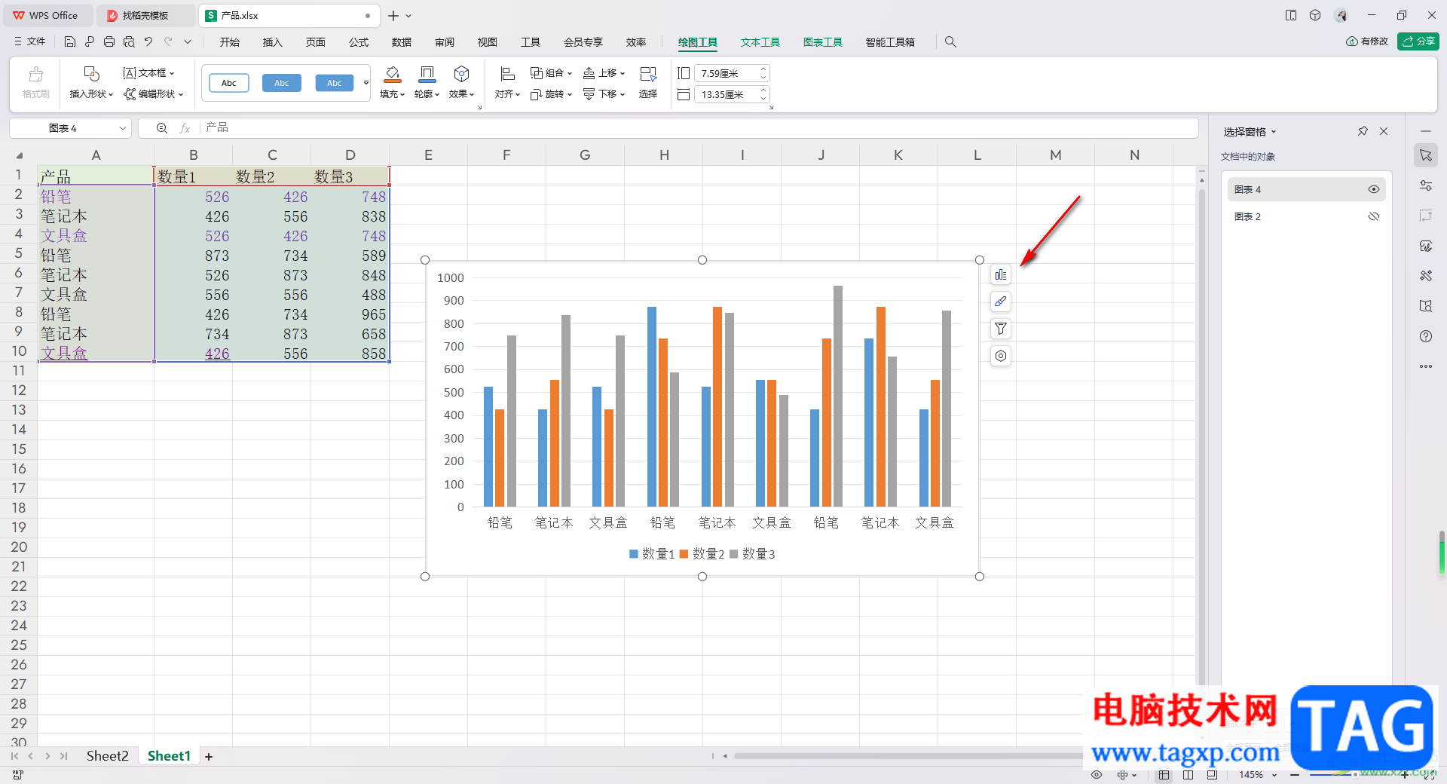This screenshot has height=784, width=1447.
Task: Open the Fill (填充) paint bucket tool
Action: pyautogui.click(x=392, y=73)
